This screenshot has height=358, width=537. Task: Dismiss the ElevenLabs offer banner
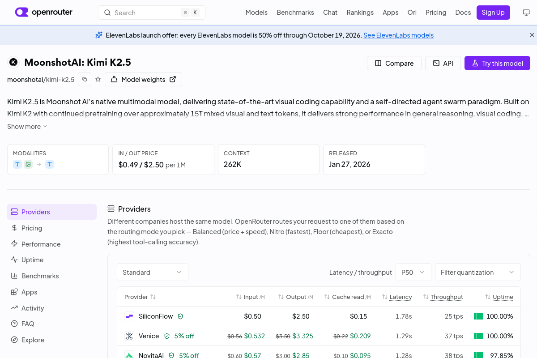click(x=532, y=35)
